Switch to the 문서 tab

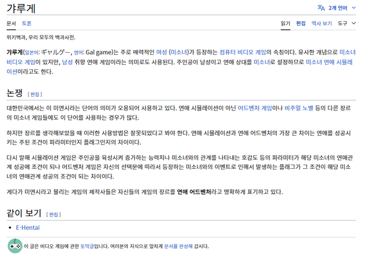11,23
